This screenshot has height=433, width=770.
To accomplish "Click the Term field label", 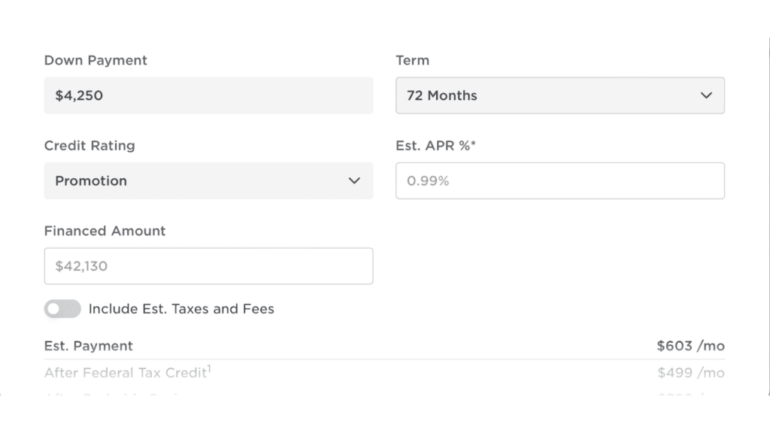I will pyautogui.click(x=412, y=60).
